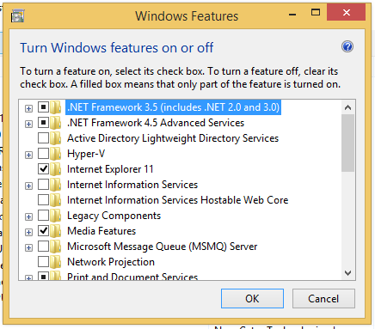375x329 pixels.
Task: Click the Network Projection folder icon
Action: pyautogui.click(x=55, y=262)
